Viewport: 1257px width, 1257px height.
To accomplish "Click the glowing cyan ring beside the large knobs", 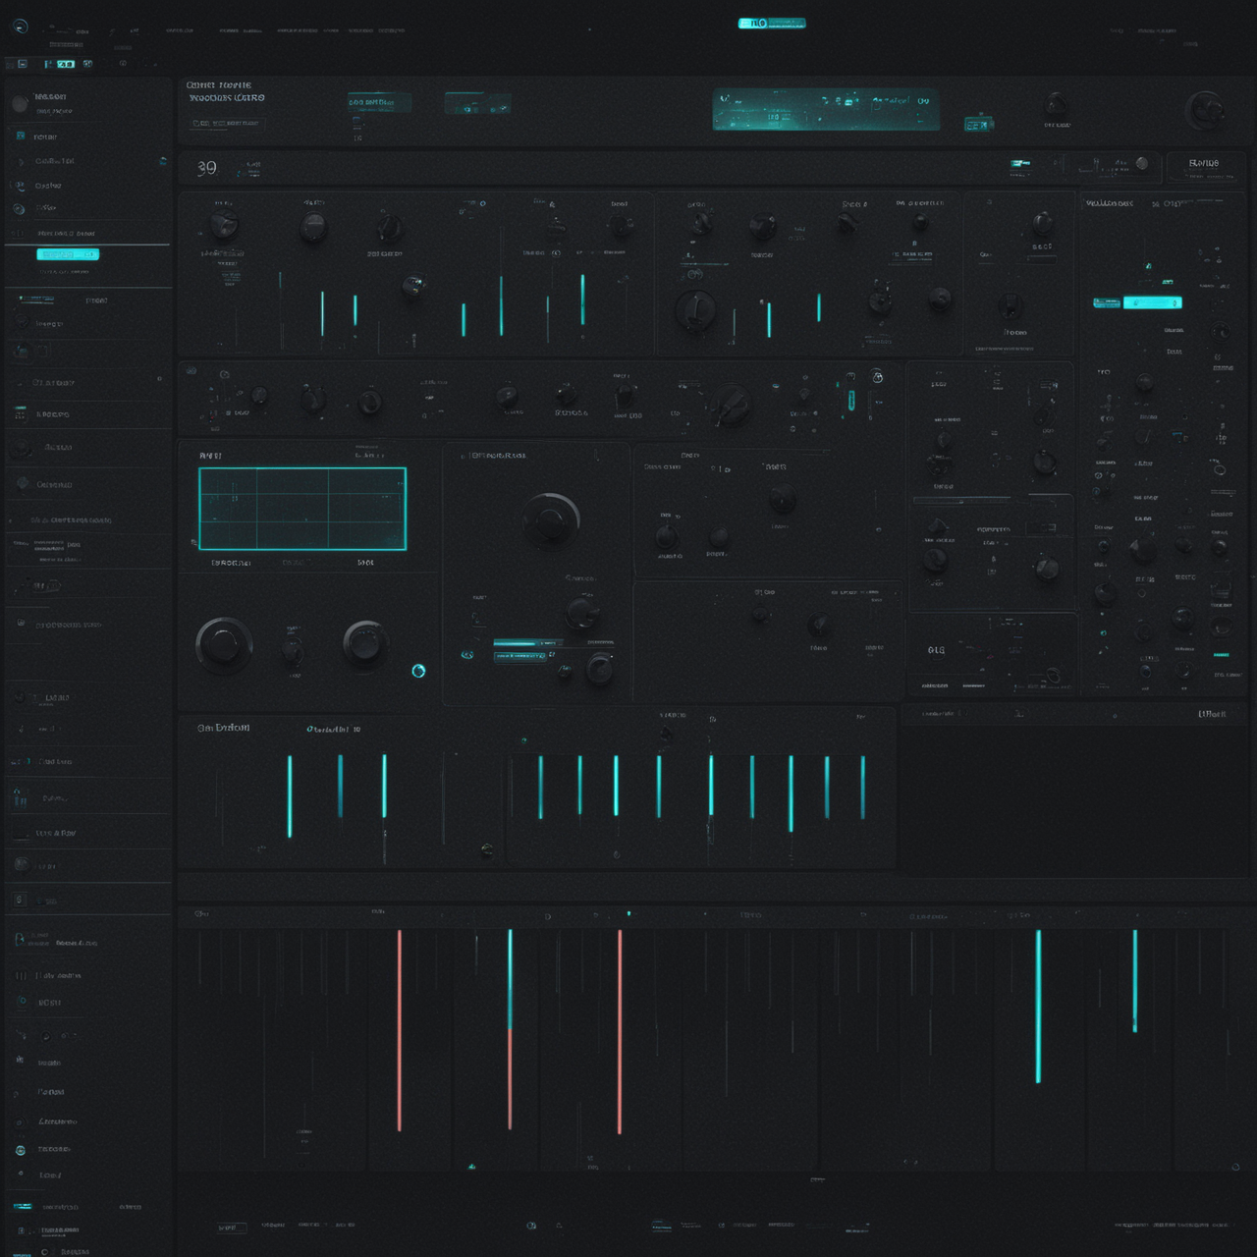I will 418,671.
